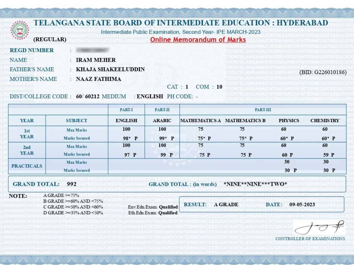Viewport: 354px width, 265px height.
Task: Click the PH CODE label
Action: (x=180, y=96)
